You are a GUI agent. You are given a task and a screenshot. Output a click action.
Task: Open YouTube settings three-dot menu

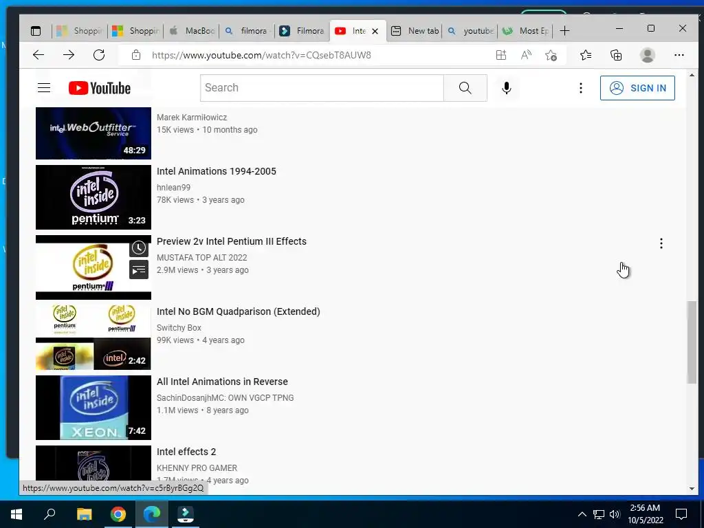click(580, 88)
